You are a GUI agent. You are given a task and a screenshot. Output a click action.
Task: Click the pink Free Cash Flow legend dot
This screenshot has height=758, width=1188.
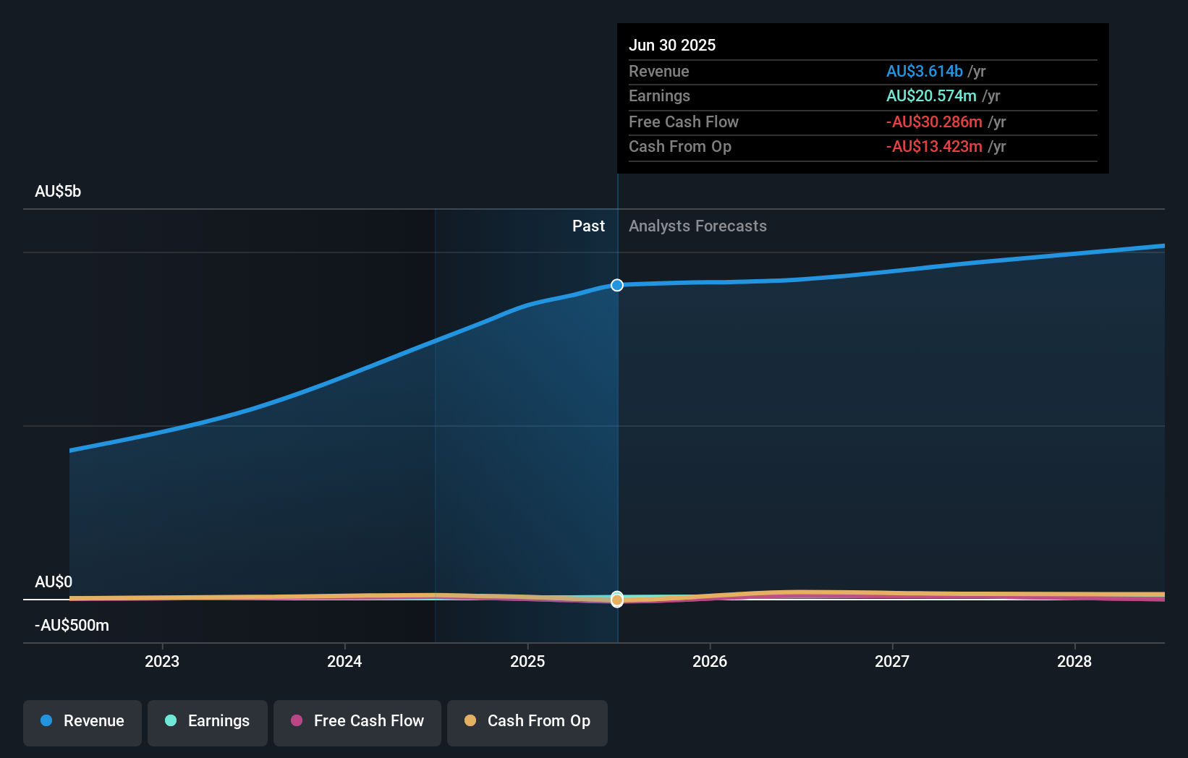298,721
